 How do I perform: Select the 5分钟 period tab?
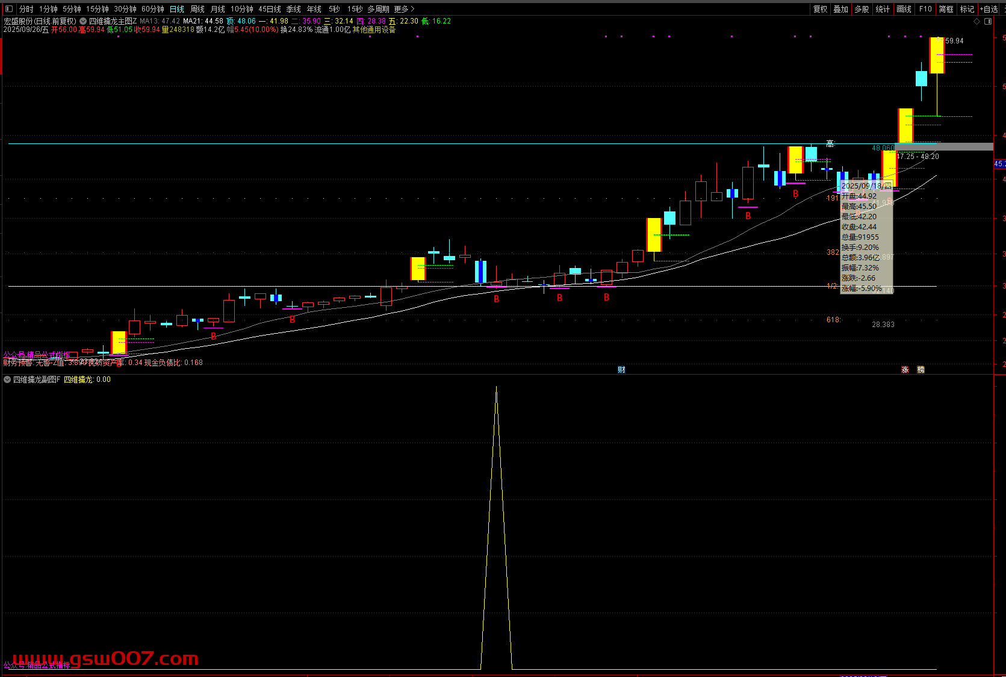point(72,9)
